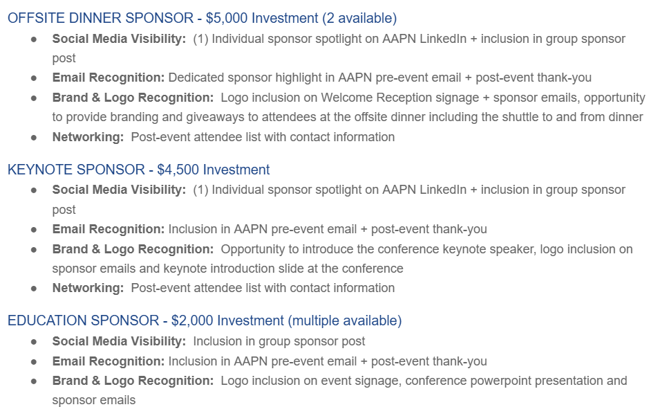Click the Networking label under Offsite Dinner
Screen dimensions: 658x407
click(x=88, y=137)
